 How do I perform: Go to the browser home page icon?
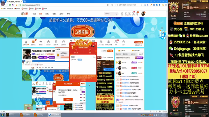coord(16,5)
